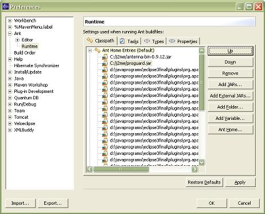Viewport: 265px width, 214px height.
Task: Click the Ant Home Entries classpath icon
Action: coord(98,50)
